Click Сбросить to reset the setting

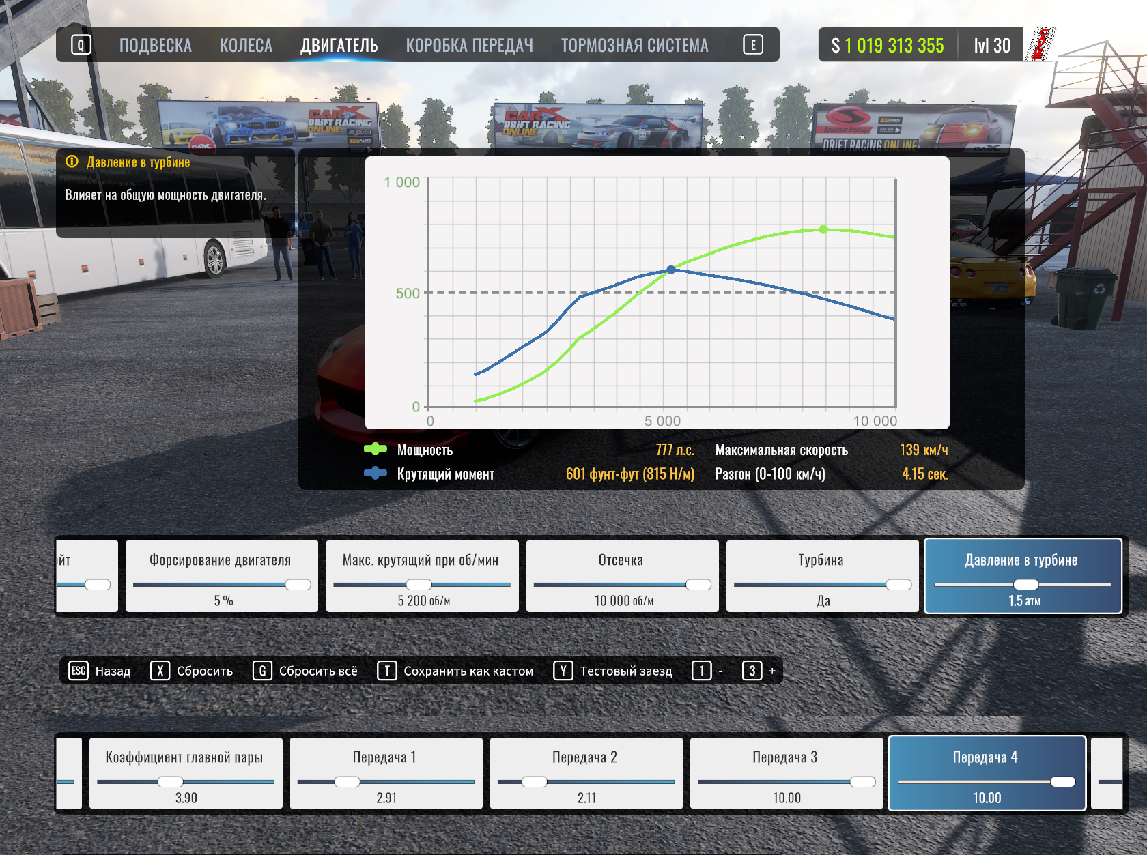point(205,671)
